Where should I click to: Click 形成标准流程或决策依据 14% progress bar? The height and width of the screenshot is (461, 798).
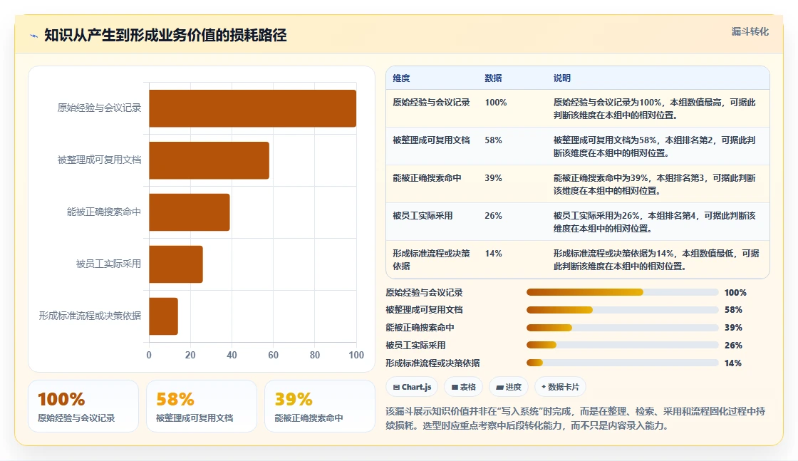pyautogui.click(x=623, y=363)
